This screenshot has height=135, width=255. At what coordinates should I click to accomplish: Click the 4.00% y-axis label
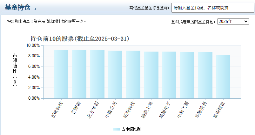point(34,77)
